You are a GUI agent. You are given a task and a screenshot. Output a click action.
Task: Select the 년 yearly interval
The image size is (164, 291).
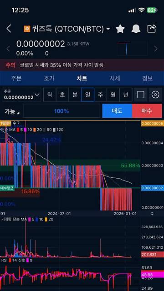(x=126, y=95)
